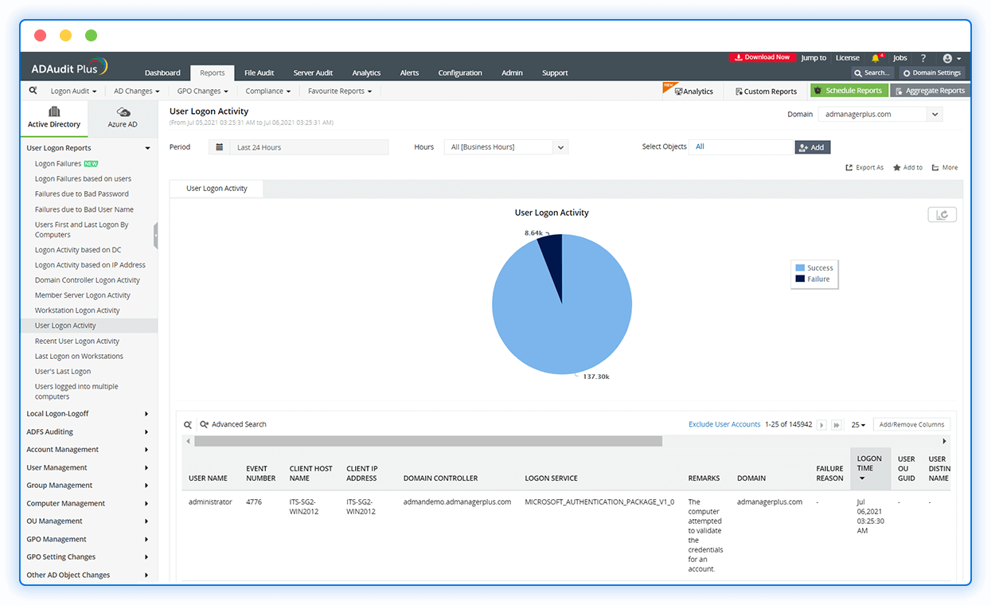Click the top Search field

(x=872, y=72)
